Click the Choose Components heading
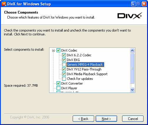 point(21,12)
